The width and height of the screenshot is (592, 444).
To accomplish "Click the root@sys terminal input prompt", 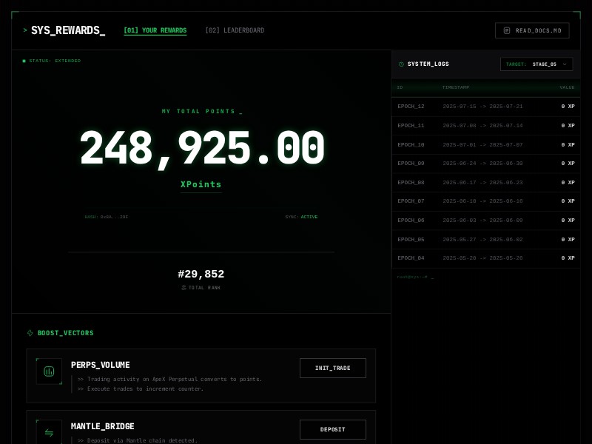I will pos(414,277).
